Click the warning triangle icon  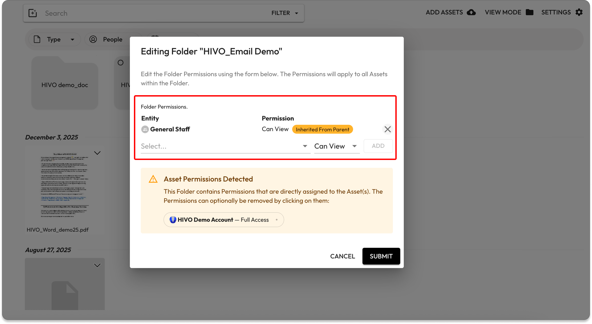(153, 179)
